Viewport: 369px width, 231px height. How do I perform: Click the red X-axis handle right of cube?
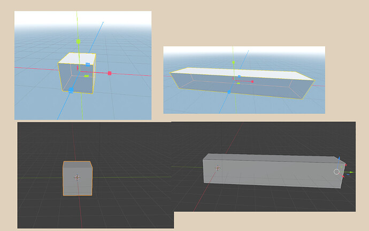click(x=109, y=73)
